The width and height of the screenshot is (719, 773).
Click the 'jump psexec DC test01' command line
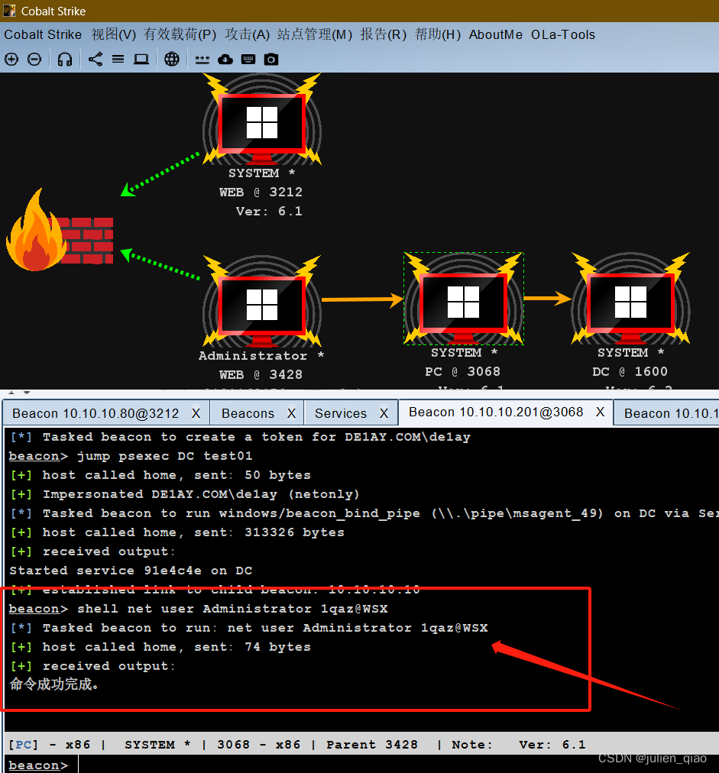coord(165,456)
